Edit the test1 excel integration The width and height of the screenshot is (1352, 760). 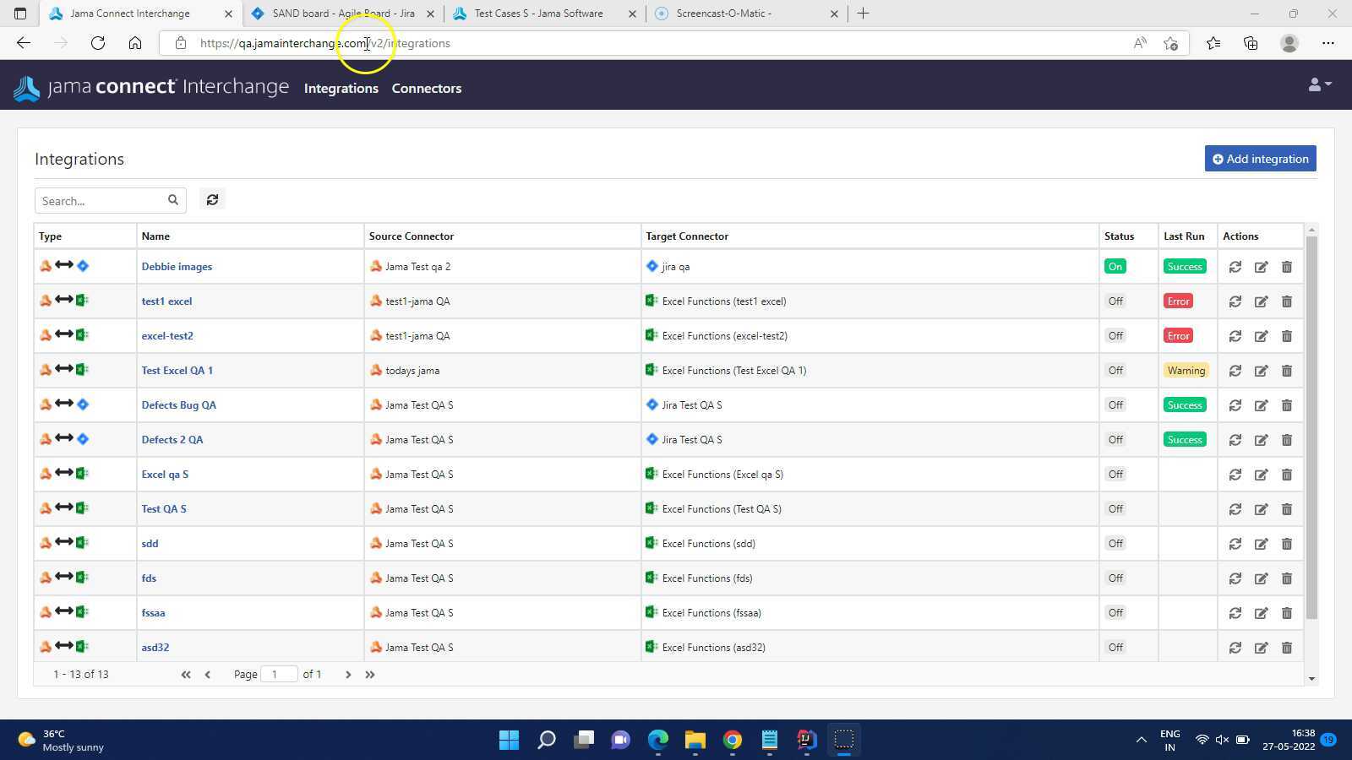pyautogui.click(x=1261, y=301)
